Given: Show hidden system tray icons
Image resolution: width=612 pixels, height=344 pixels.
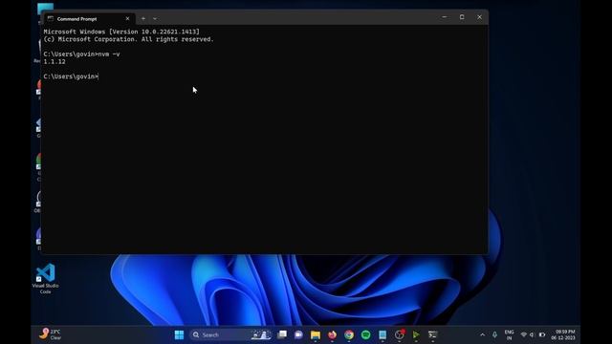Looking at the screenshot, I should coord(482,334).
